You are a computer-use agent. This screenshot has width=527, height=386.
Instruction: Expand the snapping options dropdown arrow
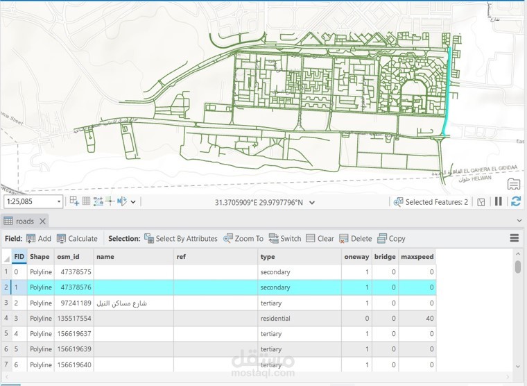pyautogui.click(x=133, y=202)
